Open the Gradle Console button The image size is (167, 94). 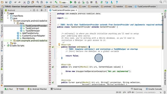click(x=154, y=89)
